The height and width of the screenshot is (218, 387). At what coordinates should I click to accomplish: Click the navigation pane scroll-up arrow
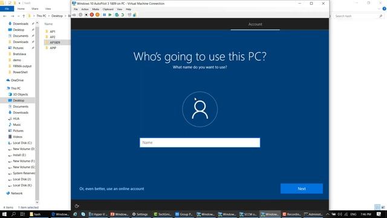click(37, 23)
